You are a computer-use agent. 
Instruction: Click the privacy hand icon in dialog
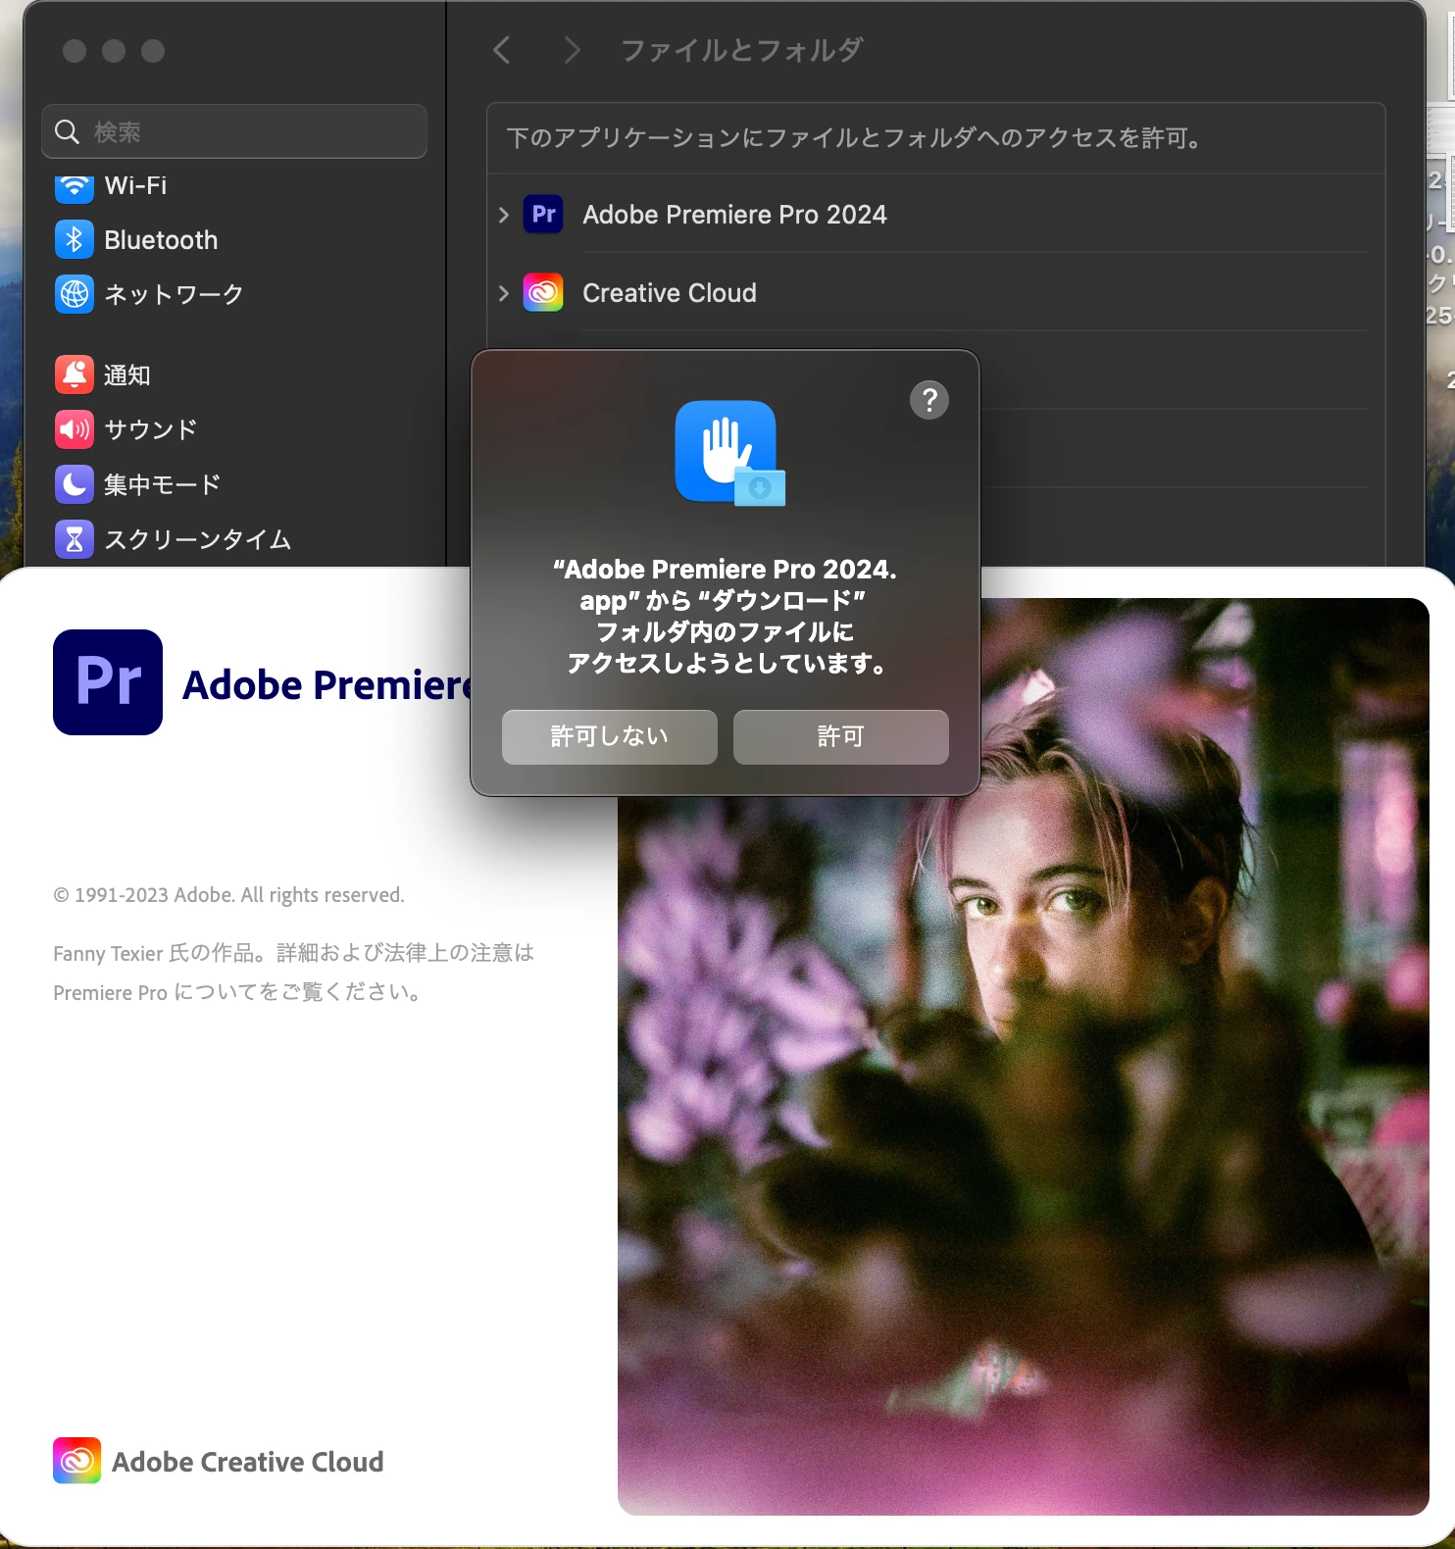729,453
